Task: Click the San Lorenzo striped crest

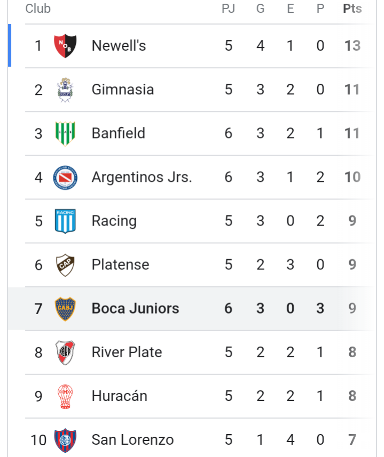Action: pyautogui.click(x=65, y=440)
